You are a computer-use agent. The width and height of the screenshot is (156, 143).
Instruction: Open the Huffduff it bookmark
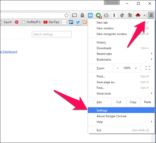coord(31,22)
